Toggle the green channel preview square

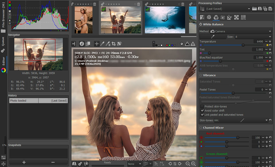[169, 45]
